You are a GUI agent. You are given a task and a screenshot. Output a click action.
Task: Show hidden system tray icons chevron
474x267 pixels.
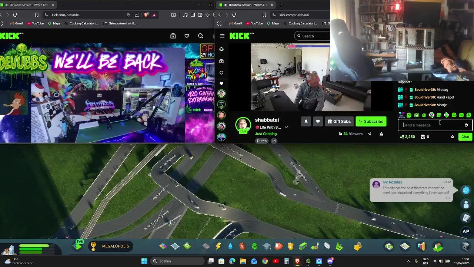[x=408, y=261]
